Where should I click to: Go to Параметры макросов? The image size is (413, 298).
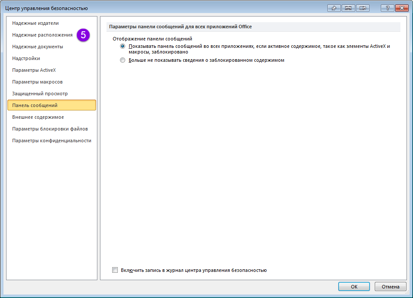(52, 82)
